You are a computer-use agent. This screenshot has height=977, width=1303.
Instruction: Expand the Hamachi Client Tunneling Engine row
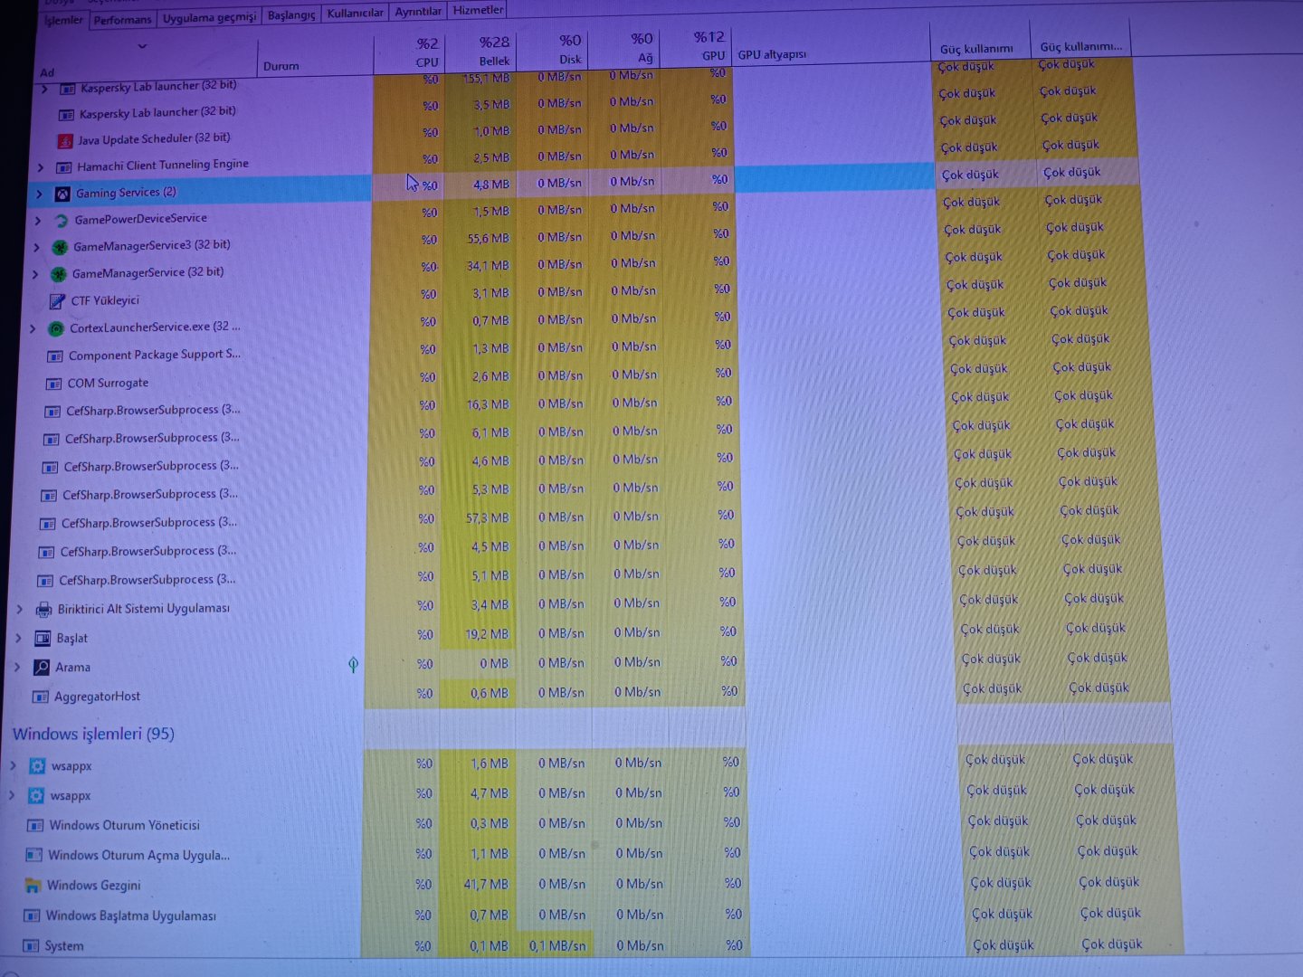pos(41,167)
